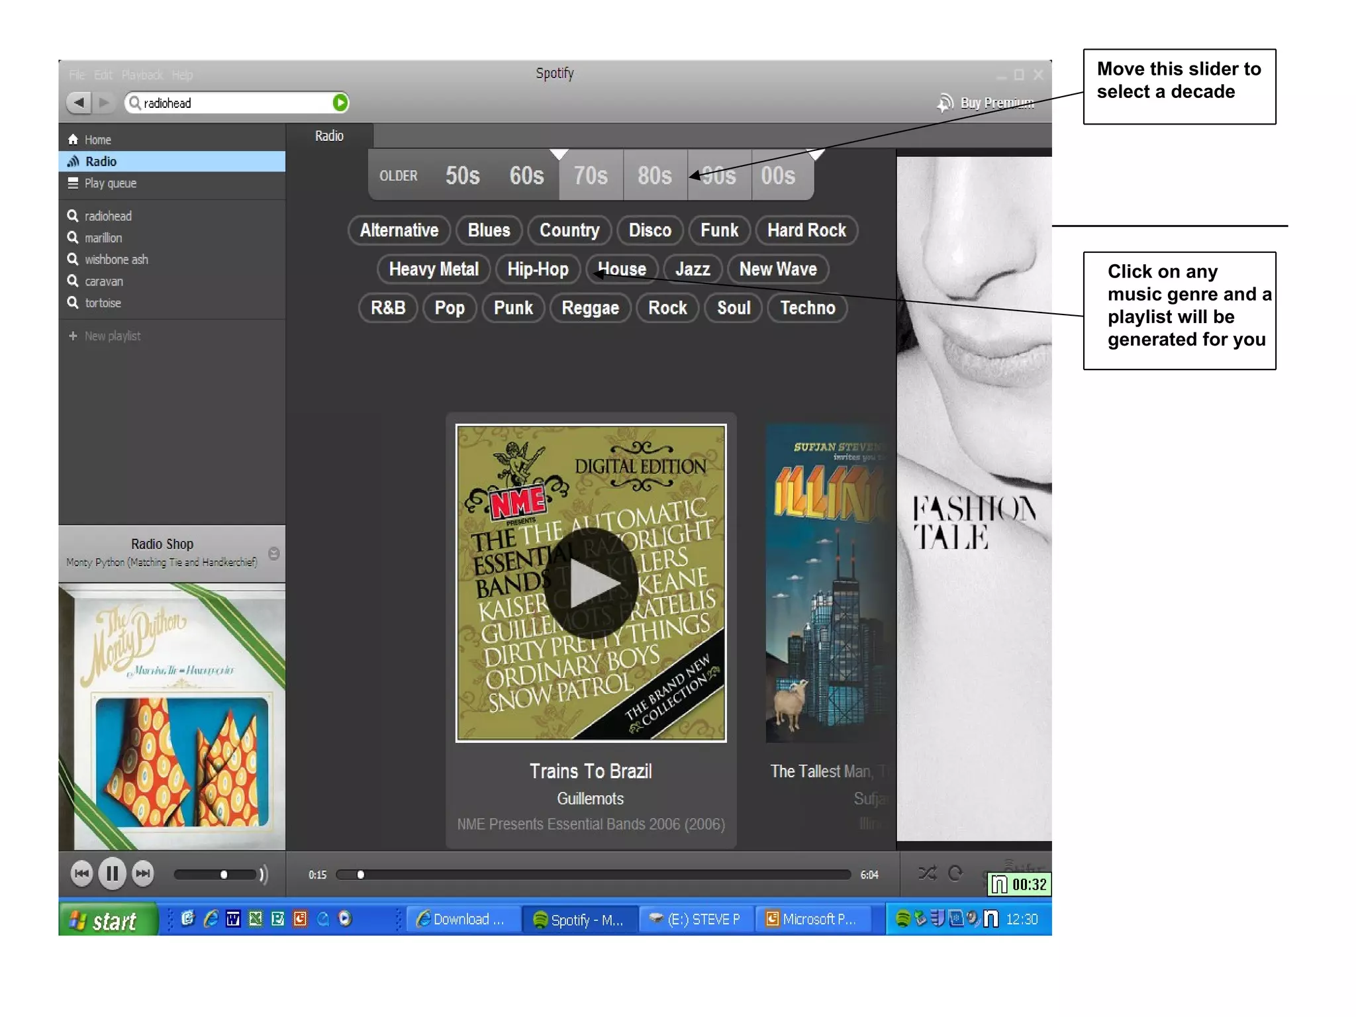1356x1017 pixels.
Task: Open the Edit menu
Action: tap(103, 75)
